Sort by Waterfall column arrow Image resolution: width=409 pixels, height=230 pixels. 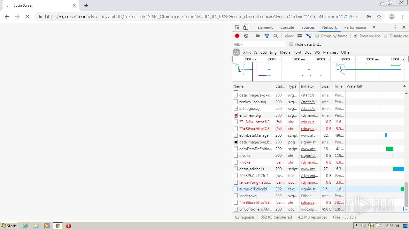404,86
